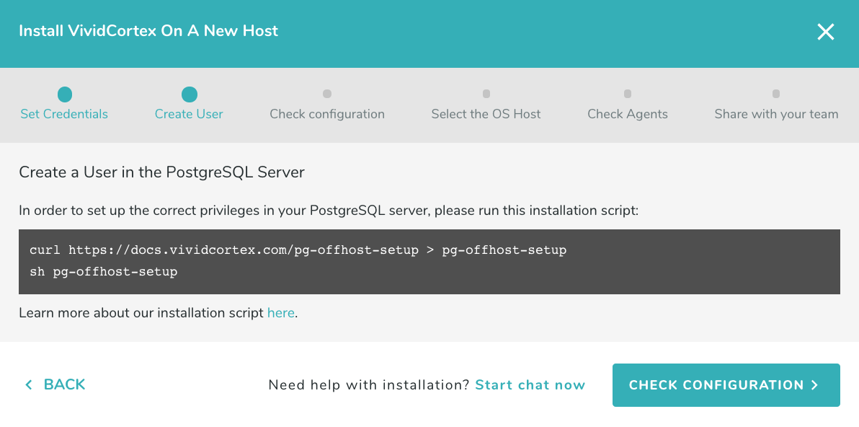Open the here installation script link
Screen dimensions: 859x427
point(280,312)
